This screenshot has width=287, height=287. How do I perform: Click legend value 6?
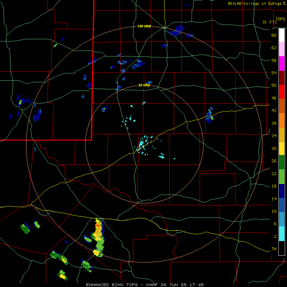(275, 224)
